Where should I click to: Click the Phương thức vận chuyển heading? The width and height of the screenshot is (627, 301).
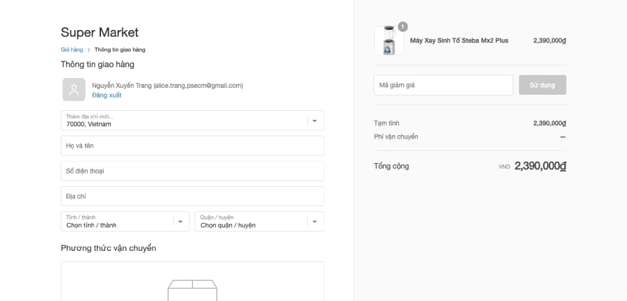click(x=109, y=248)
